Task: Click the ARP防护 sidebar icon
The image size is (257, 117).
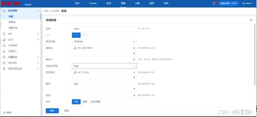Action: 4,63
